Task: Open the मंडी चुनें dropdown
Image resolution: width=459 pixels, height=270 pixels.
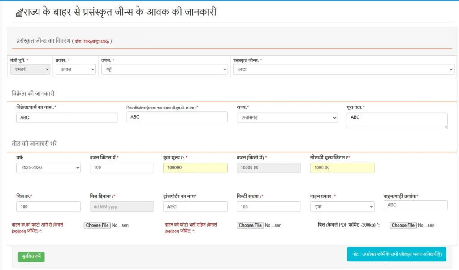Action: 30,69
